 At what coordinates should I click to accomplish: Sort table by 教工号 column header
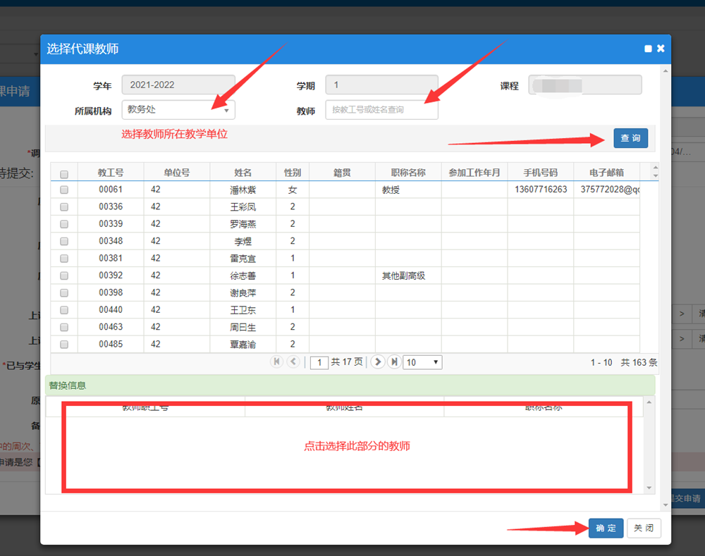pyautogui.click(x=111, y=173)
